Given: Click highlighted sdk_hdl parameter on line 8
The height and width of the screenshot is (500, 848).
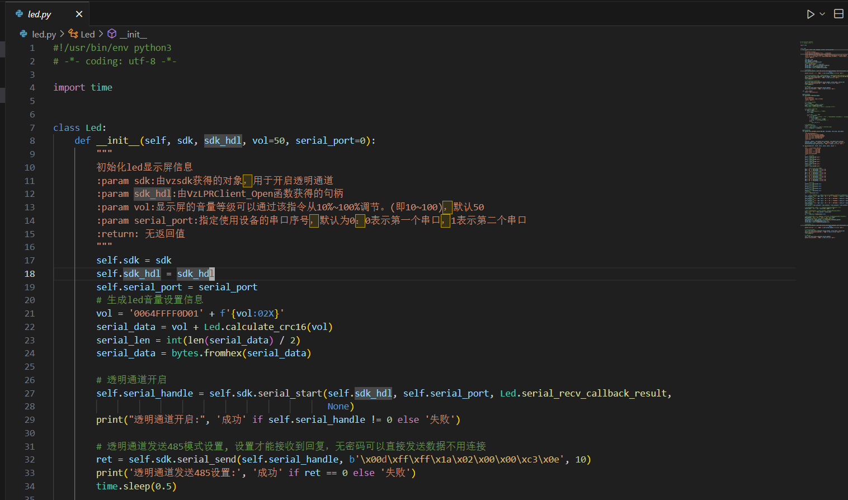Looking at the screenshot, I should click(x=223, y=141).
